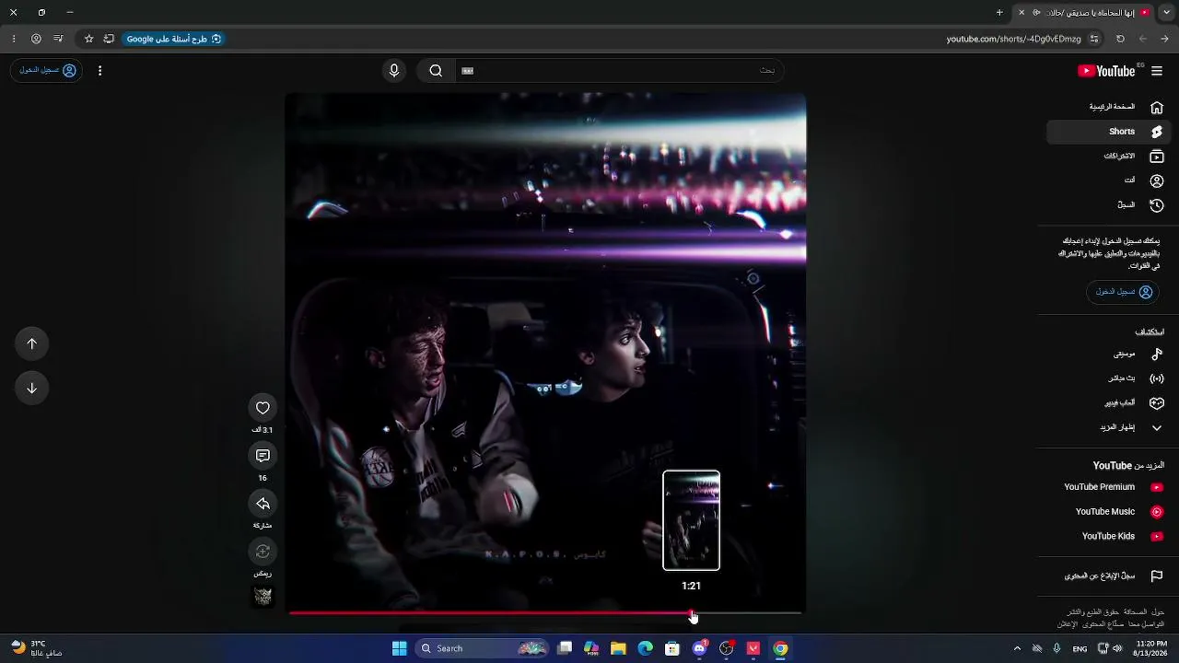View site information tune icon
Image resolution: width=1179 pixels, height=663 pixels.
(x=1094, y=39)
